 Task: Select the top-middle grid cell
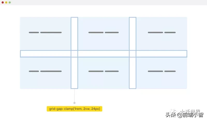pyautogui.click(x=103, y=34)
